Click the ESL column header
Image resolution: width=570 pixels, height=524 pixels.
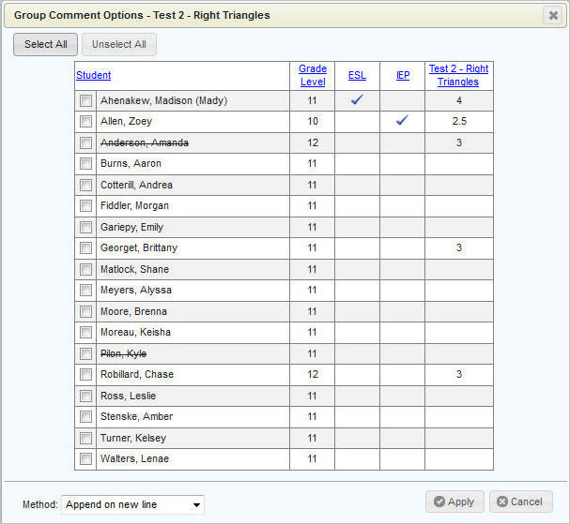click(x=357, y=76)
